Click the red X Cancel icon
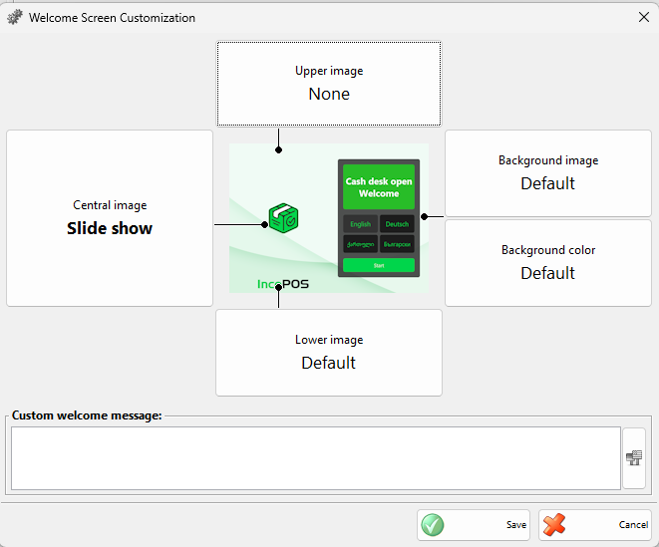The image size is (659, 547). click(554, 525)
